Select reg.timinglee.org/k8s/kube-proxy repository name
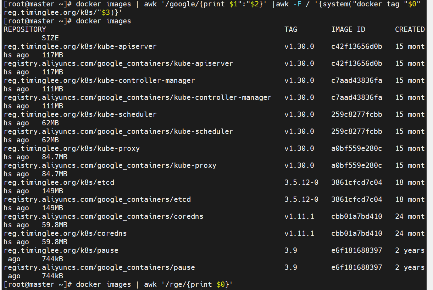 click(x=72, y=148)
